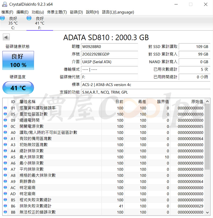The image size is (213, 218).
Task: Switch to the F: drive tab at 41 °C
Action: [40, 23]
